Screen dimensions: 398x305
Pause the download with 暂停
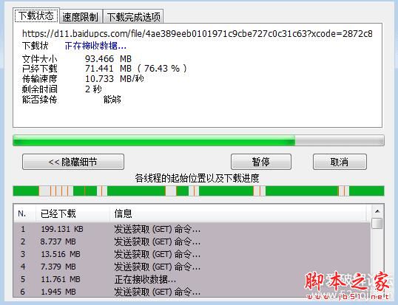[x=261, y=162]
